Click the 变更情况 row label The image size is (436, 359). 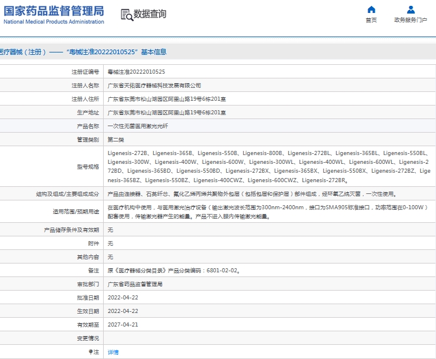click(88, 338)
